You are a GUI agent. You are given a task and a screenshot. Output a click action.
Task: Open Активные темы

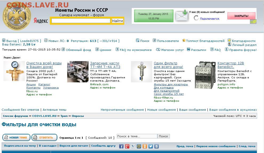tap(55, 110)
